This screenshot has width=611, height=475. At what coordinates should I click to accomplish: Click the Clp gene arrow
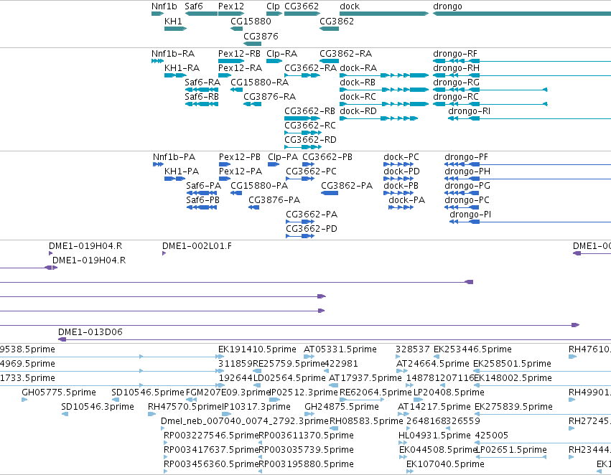coord(274,14)
